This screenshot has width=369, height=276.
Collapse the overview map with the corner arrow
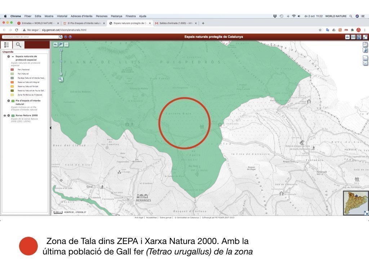pyautogui.click(x=366, y=213)
